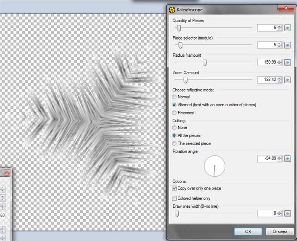Screen dimensions: 297x241
Task: Click the Radius %amount slider handle
Action: point(205,63)
